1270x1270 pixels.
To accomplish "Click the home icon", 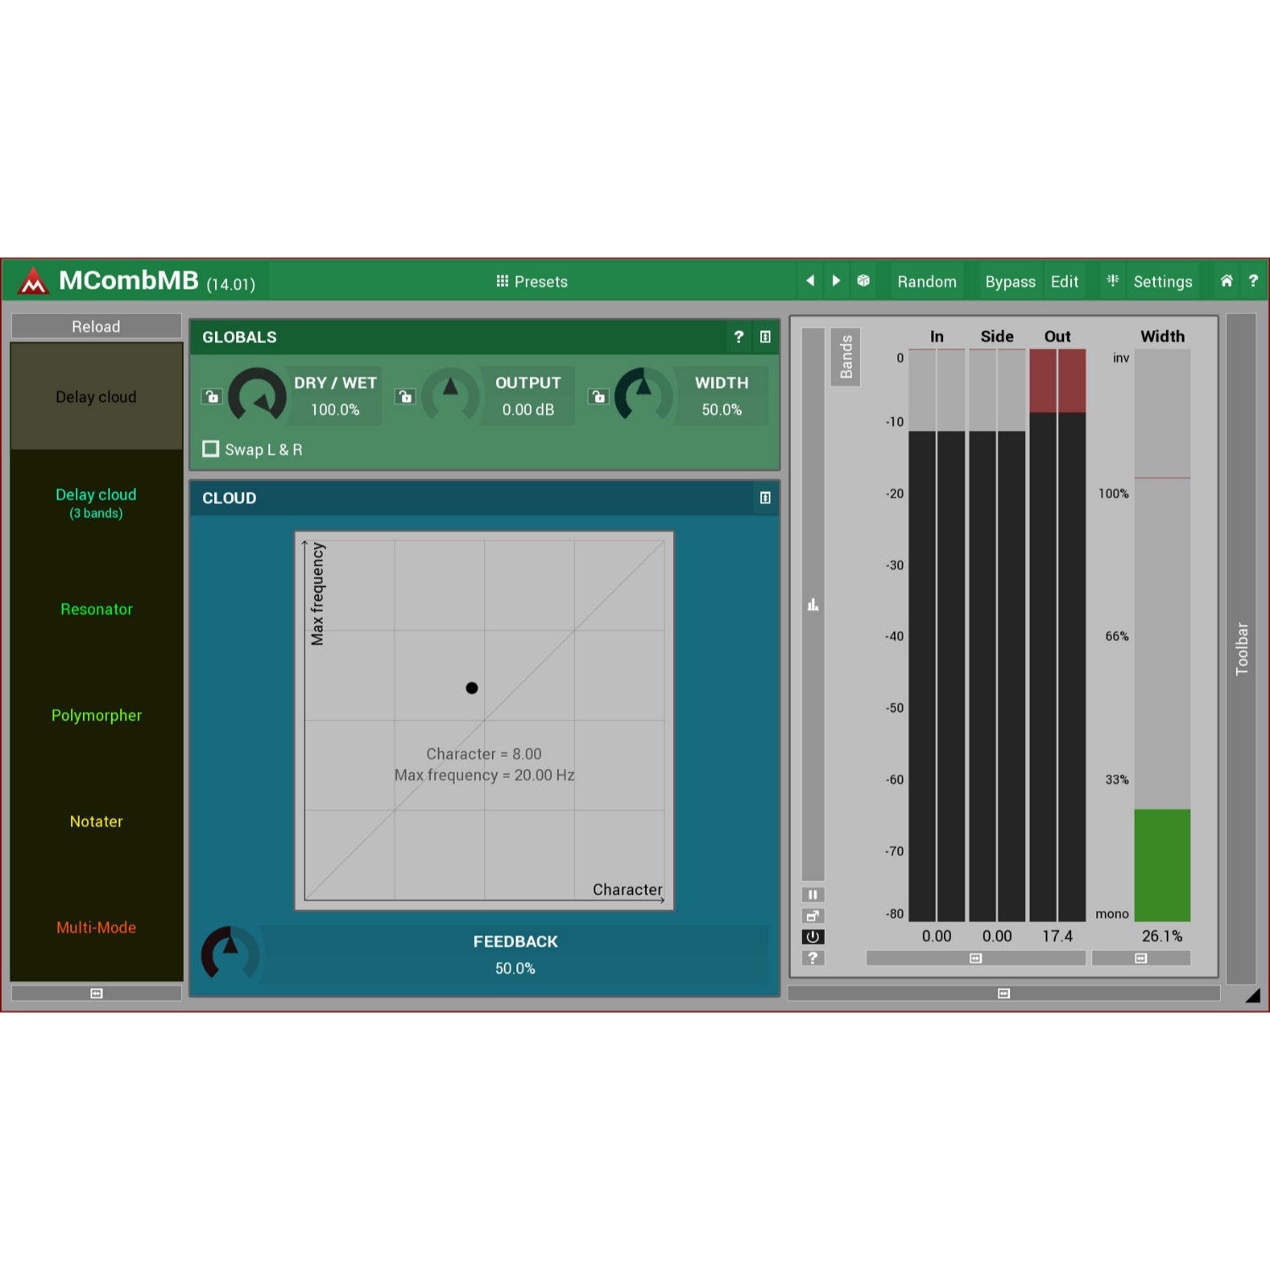I will [1226, 280].
